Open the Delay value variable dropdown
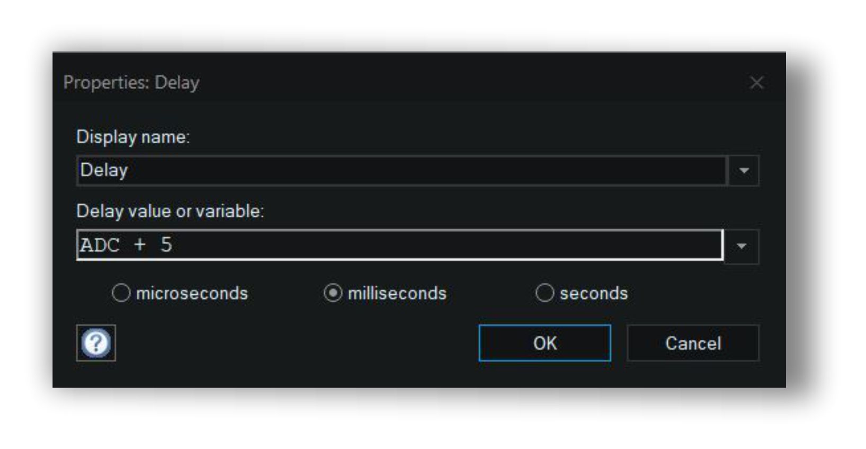 coord(742,246)
